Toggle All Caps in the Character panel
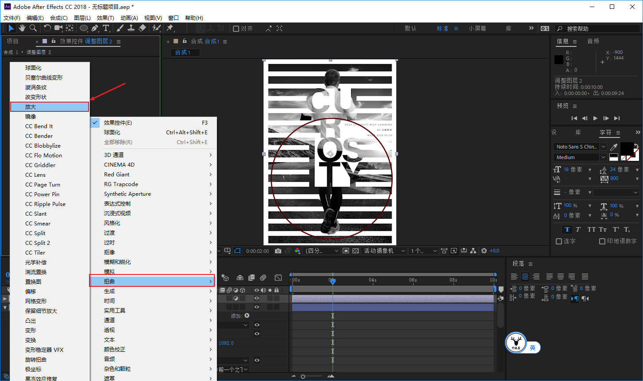 [x=591, y=229]
